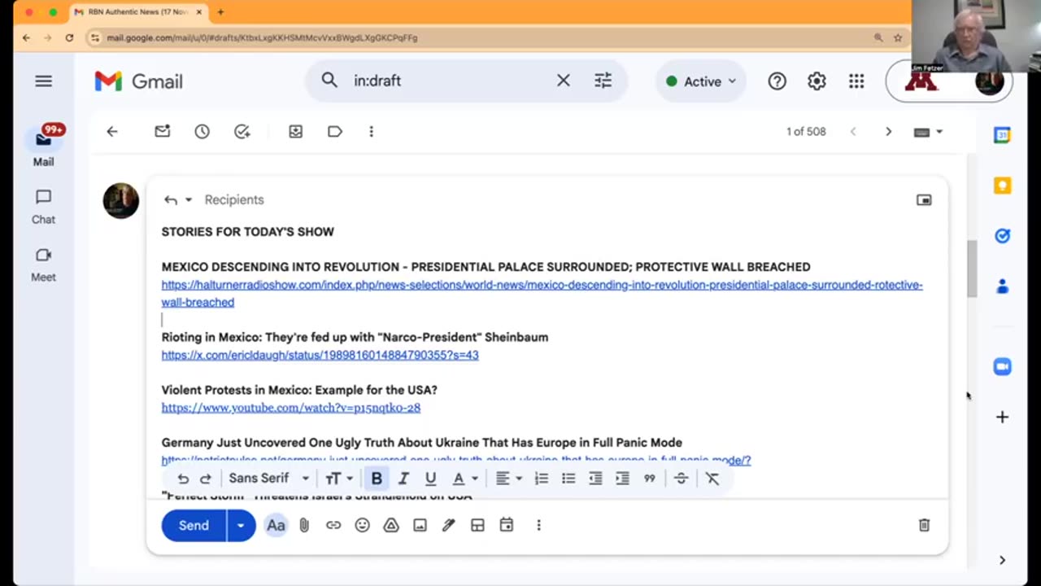
Task: Open more send options arrow
Action: [x=241, y=526]
